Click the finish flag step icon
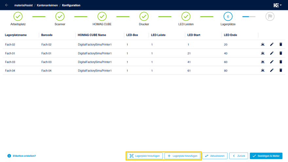The width and height of the screenshot is (288, 162). click(x=270, y=16)
